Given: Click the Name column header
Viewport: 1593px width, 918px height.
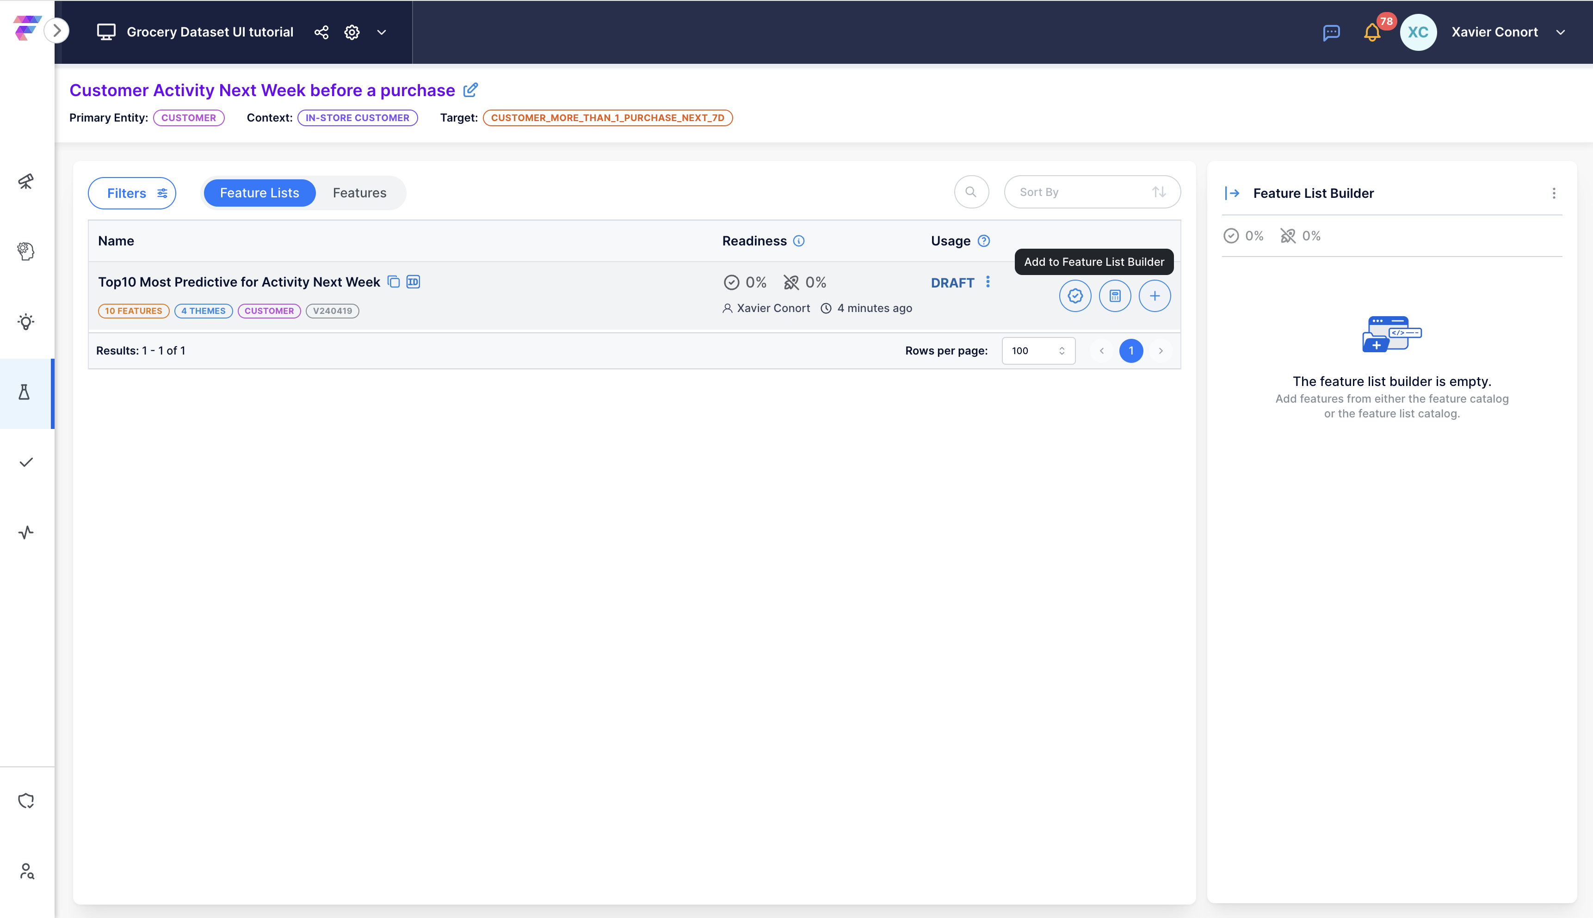Looking at the screenshot, I should tap(116, 241).
